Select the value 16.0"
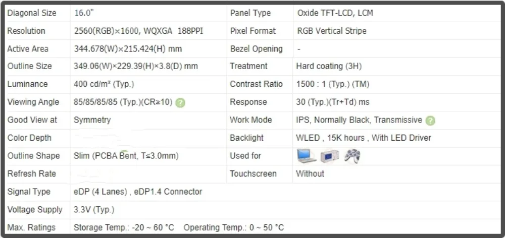Viewport: 505px width, 238px height. coord(84,13)
